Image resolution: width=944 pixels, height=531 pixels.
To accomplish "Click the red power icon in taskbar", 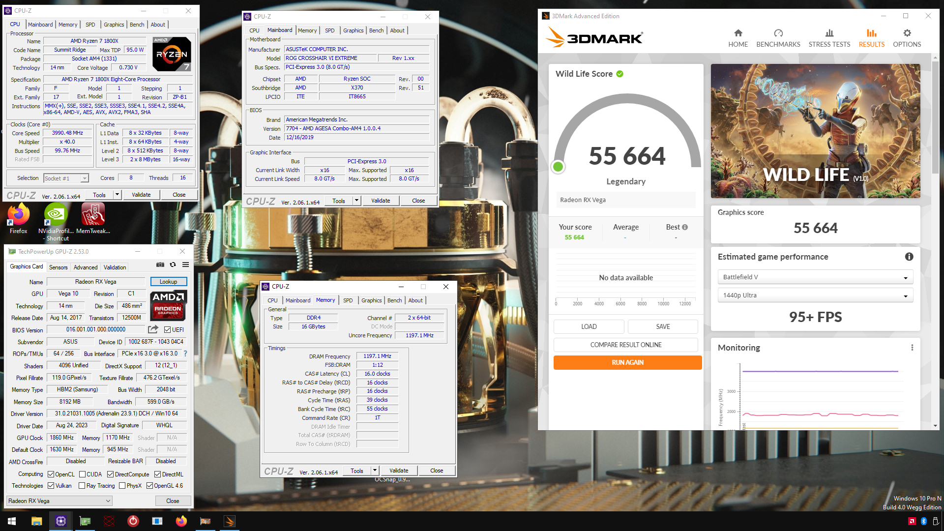I will point(133,521).
